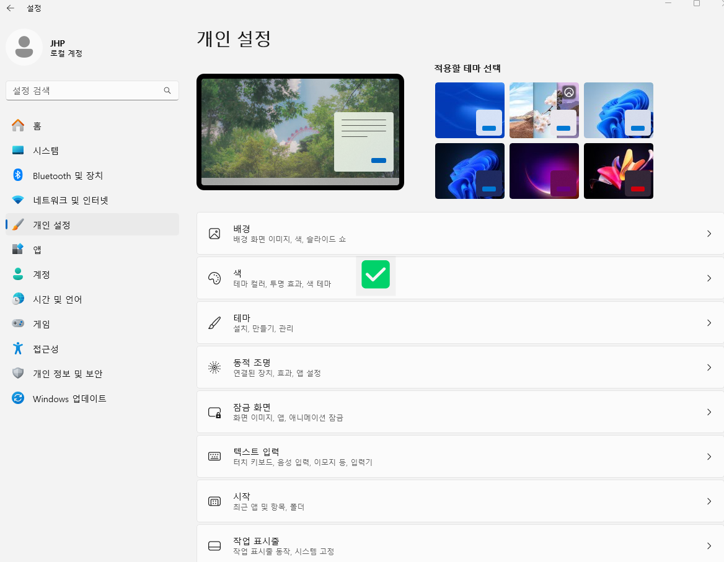Open 배경 settings title
Screen dimensions: 724x562
[242, 229]
